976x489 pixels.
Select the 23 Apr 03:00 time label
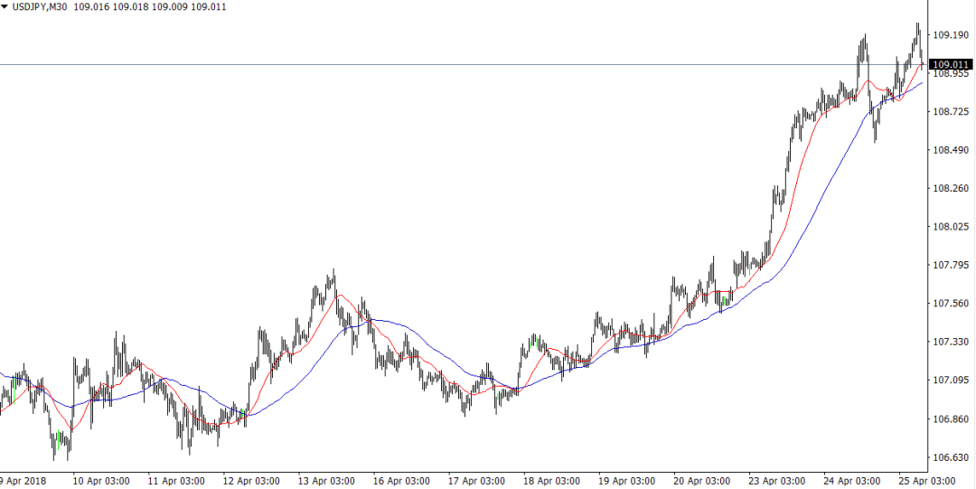click(x=775, y=481)
